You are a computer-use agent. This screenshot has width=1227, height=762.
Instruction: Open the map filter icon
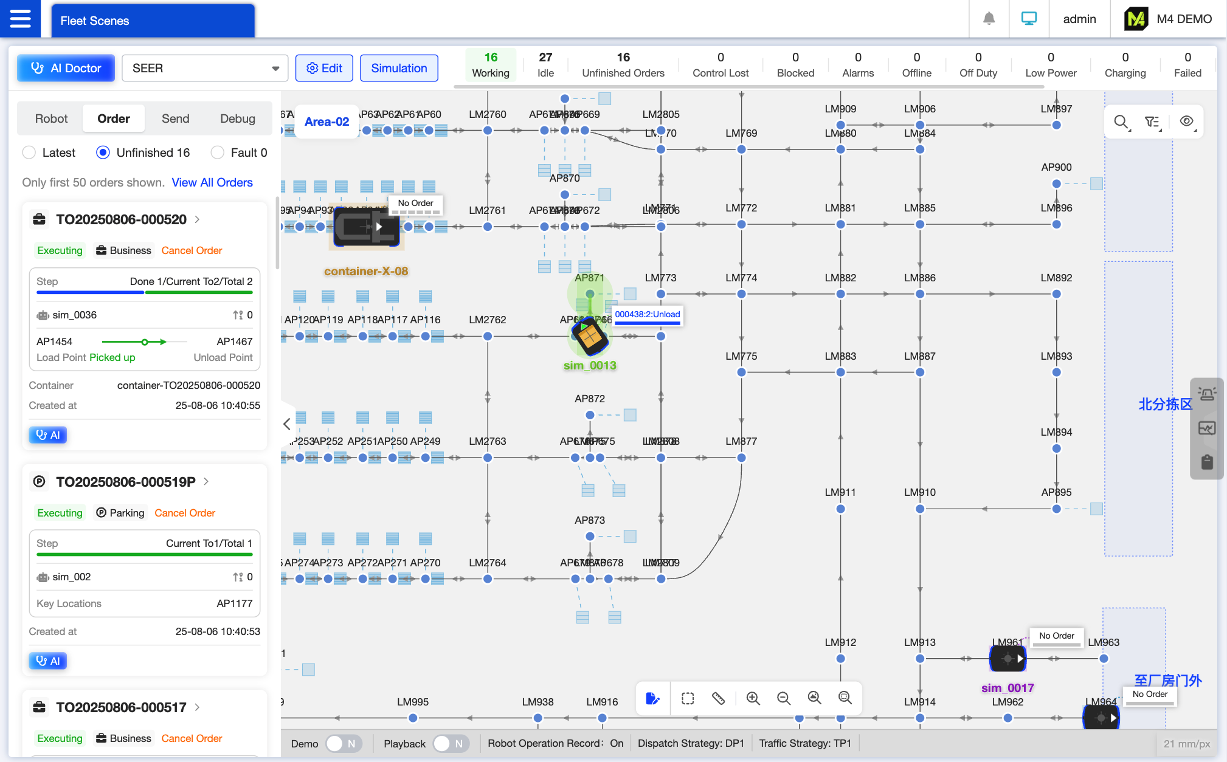point(1152,122)
